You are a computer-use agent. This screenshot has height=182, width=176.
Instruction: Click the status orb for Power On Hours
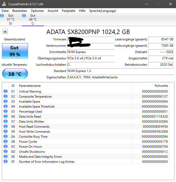(6, 146)
